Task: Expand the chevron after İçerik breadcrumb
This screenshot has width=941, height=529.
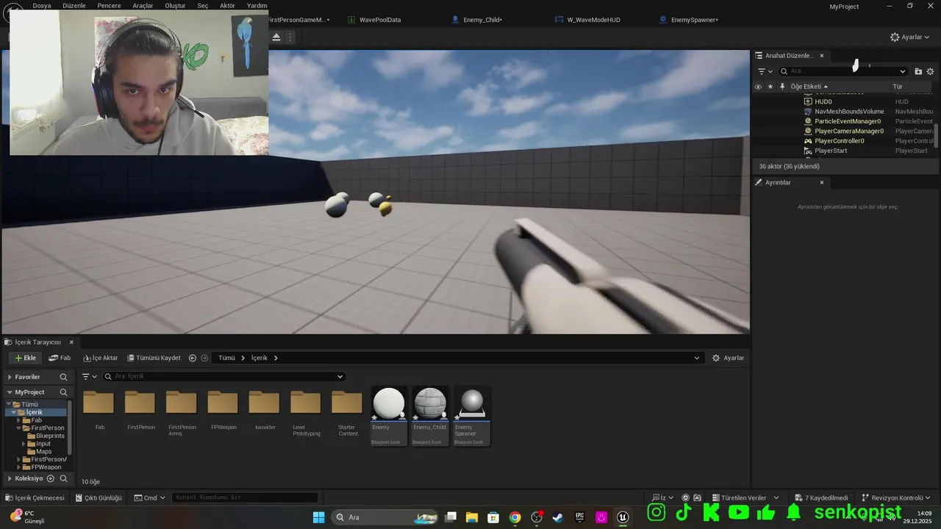Action: click(276, 358)
